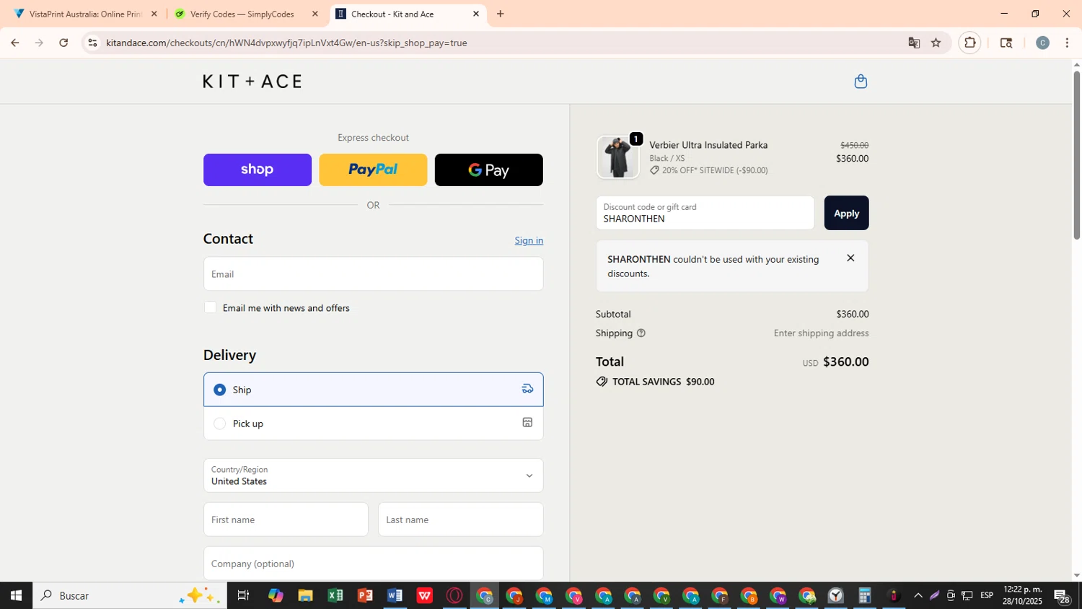Edit the discount code or gift card field
This screenshot has width=1082, height=609.
pos(705,213)
